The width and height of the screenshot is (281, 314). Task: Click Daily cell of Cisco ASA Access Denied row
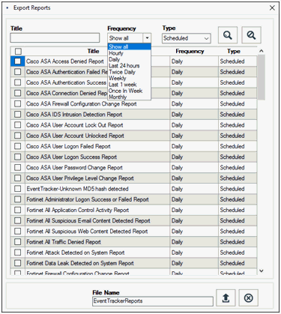pos(194,61)
